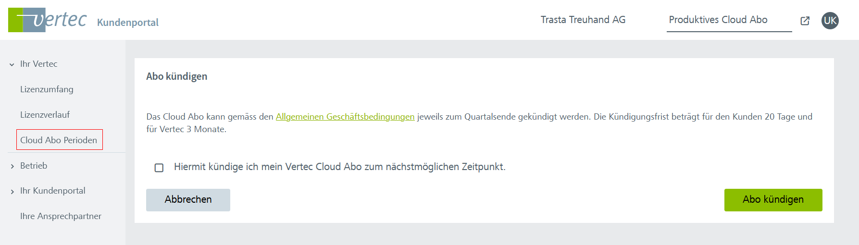Expand the Ihr Kundenportal chevron arrow

[12, 192]
